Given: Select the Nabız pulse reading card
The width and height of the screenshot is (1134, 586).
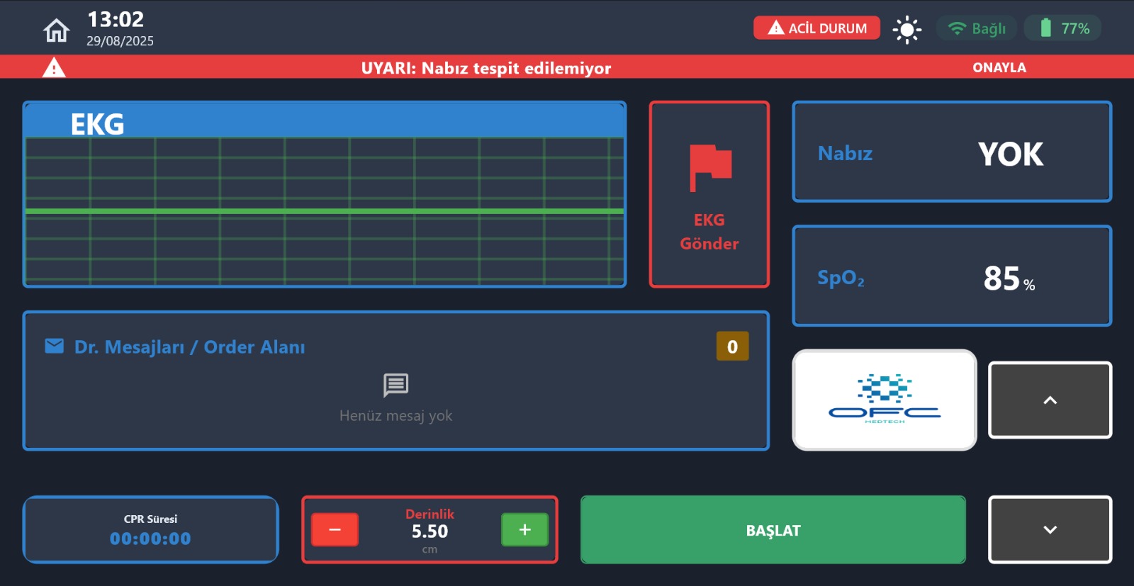Looking at the screenshot, I should click(x=951, y=152).
